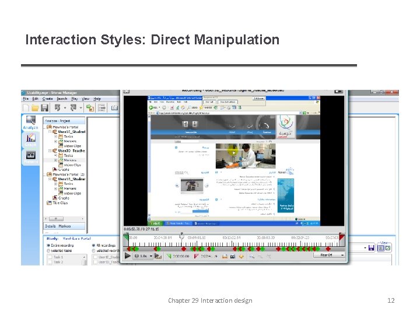Check the Task 2 checkbox

click(x=50, y=262)
